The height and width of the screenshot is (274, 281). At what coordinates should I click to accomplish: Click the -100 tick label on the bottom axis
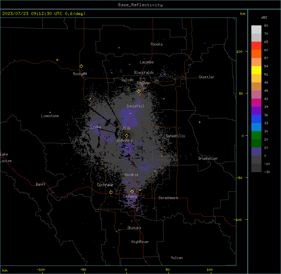pos(41,269)
